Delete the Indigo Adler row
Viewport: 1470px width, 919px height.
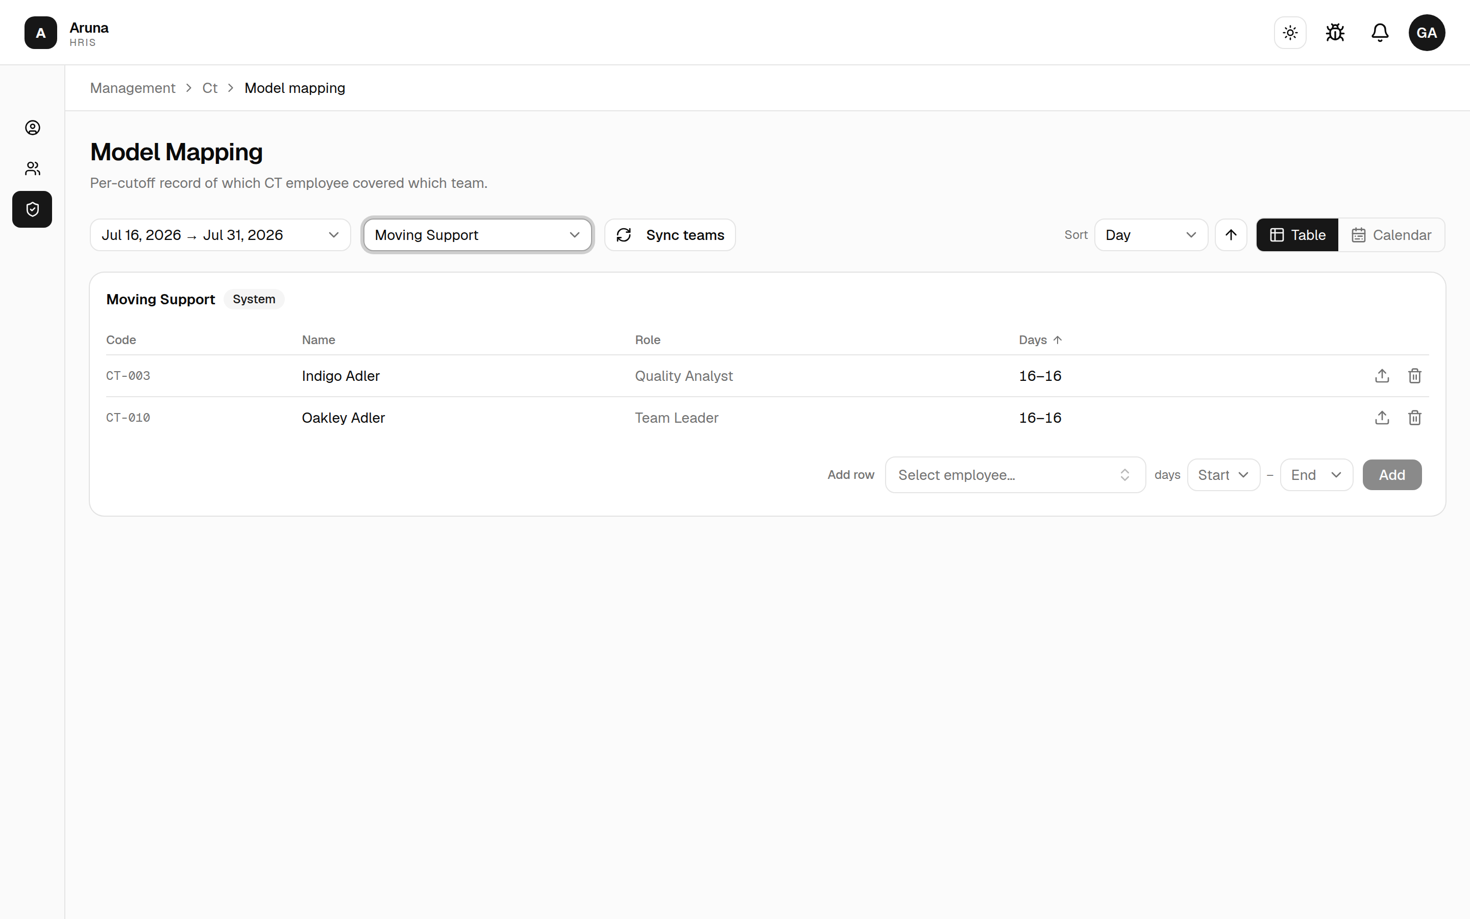point(1415,376)
